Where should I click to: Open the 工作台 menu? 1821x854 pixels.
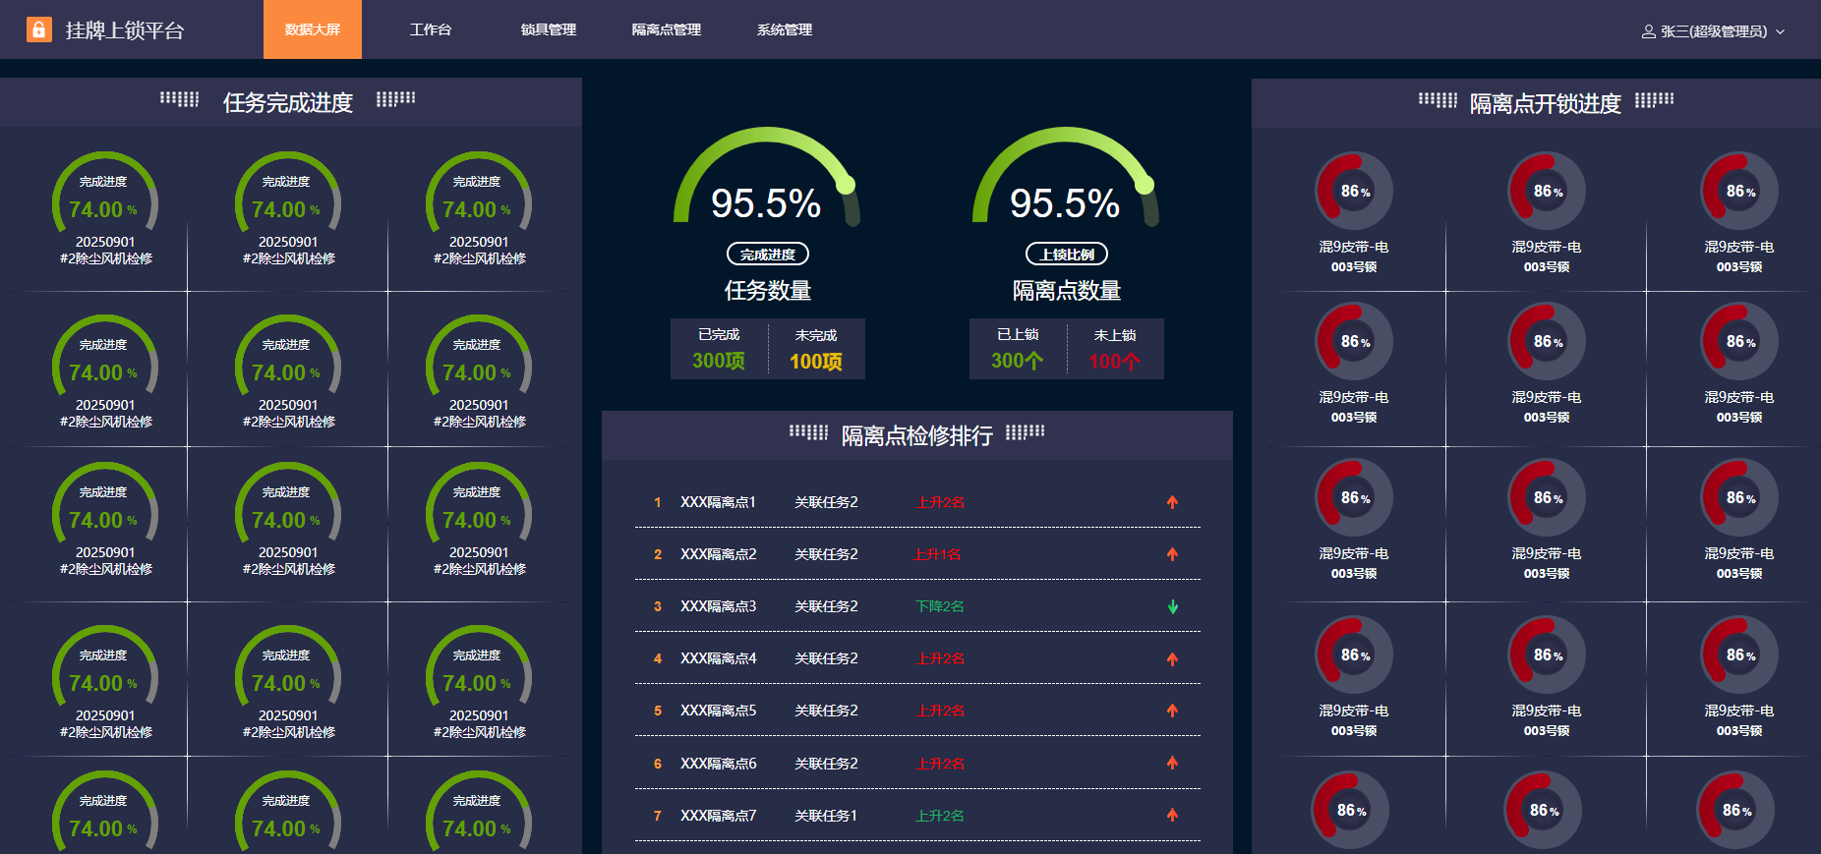[431, 29]
